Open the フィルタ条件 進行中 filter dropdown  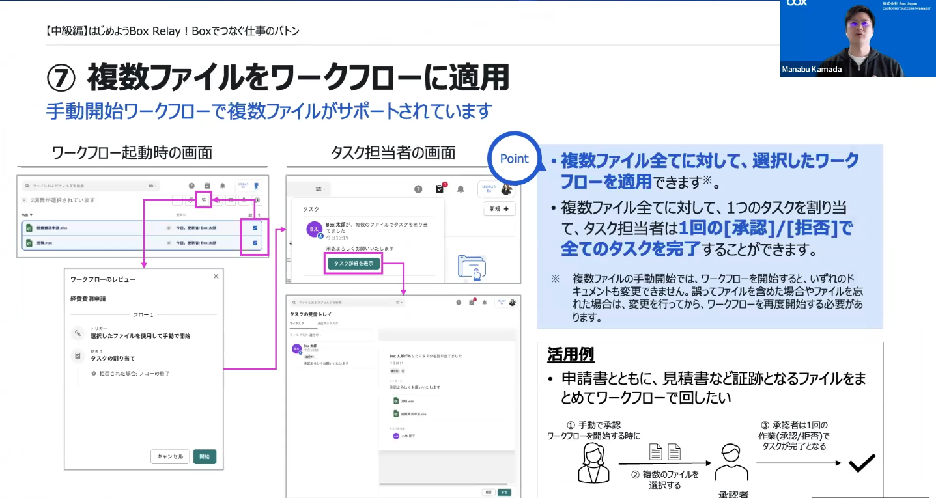(x=305, y=335)
